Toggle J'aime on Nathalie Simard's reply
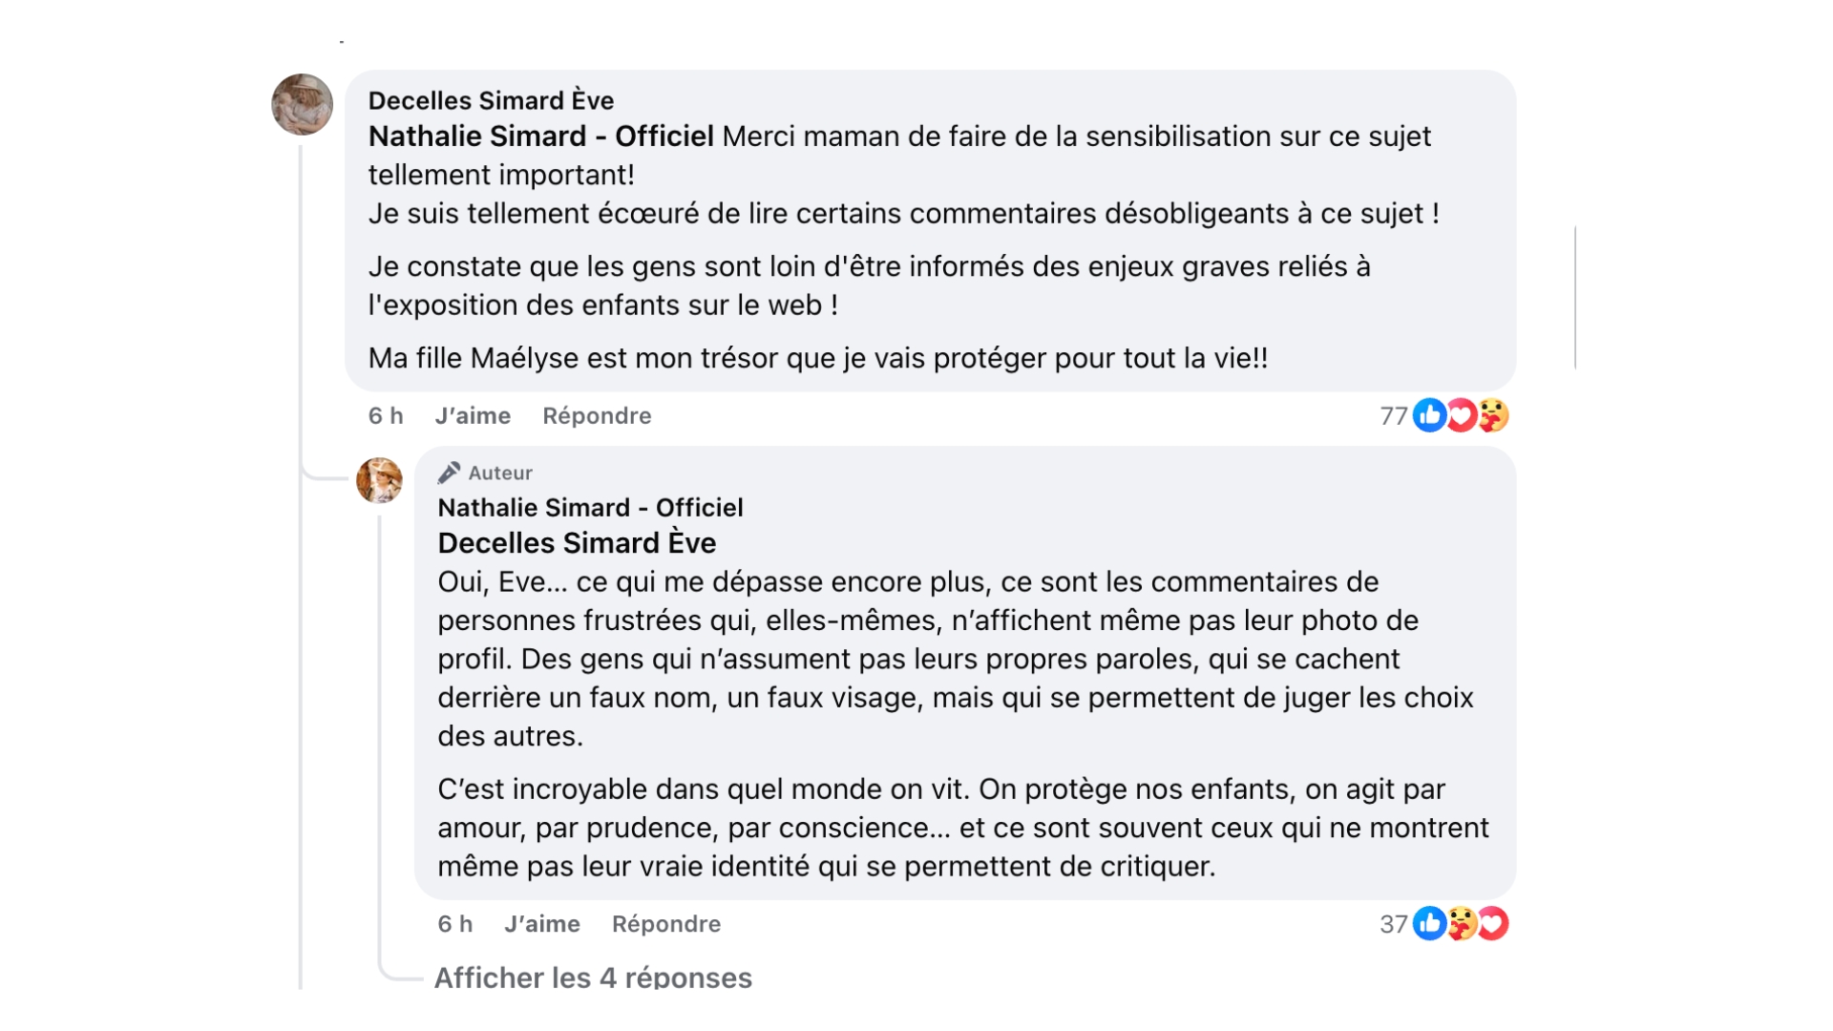This screenshot has width=1833, height=1031. click(x=541, y=924)
